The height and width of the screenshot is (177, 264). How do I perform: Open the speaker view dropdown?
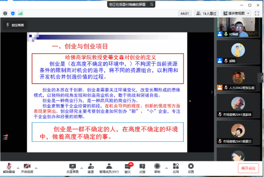click(x=236, y=13)
